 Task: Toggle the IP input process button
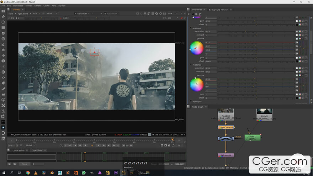point(43,14)
